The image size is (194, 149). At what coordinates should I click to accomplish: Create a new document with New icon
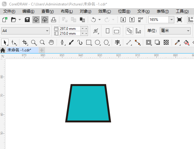(x=5, y=20)
